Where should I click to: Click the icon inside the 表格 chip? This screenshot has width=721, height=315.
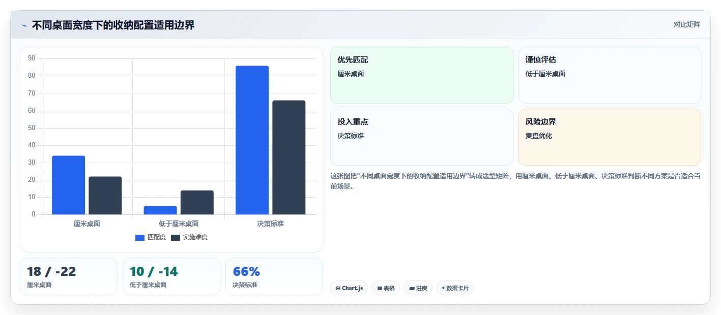coord(380,288)
